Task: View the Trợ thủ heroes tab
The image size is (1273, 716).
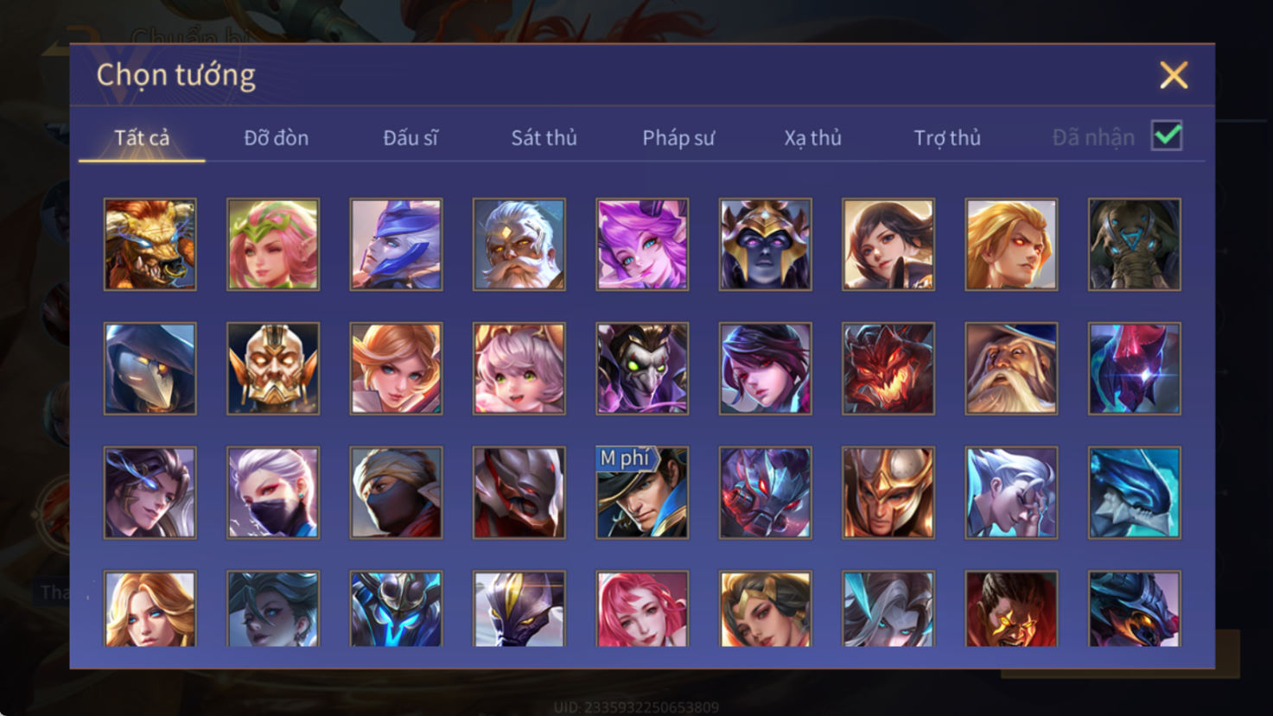Action: click(x=947, y=137)
